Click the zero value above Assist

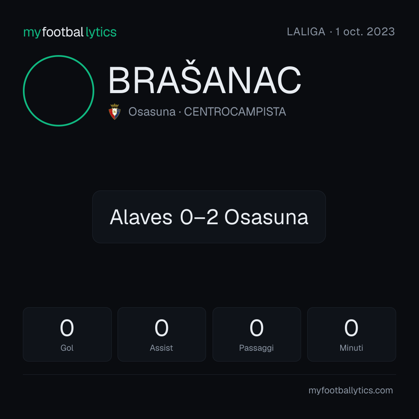click(x=161, y=328)
